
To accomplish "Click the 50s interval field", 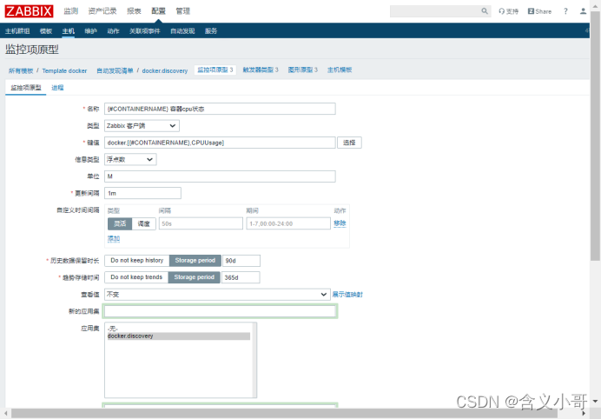I will pos(201,223).
